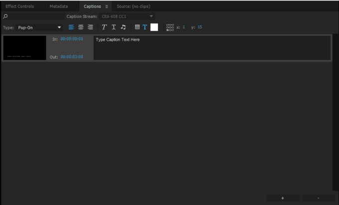The height and width of the screenshot is (205, 339).
Task: Open the caption position grid
Action: coord(170,27)
